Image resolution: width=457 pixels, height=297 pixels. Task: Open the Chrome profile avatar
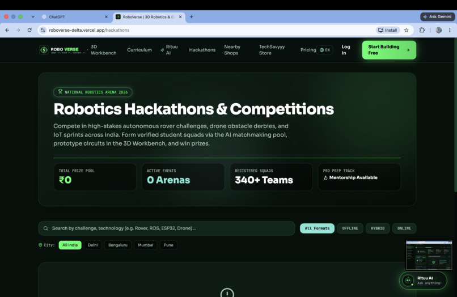coord(438,30)
